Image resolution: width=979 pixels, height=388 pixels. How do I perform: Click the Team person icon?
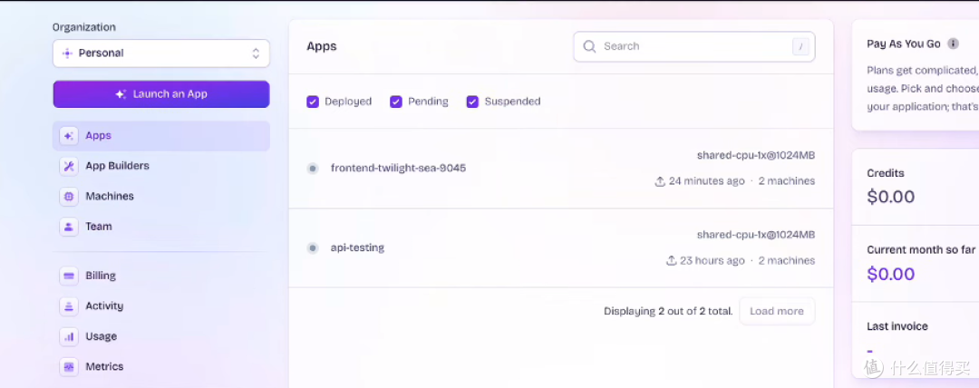coord(69,227)
